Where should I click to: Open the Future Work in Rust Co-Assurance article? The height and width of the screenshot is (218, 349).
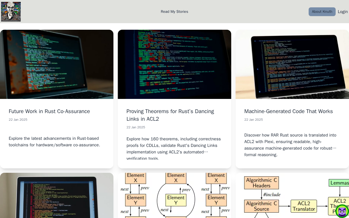[49, 111]
